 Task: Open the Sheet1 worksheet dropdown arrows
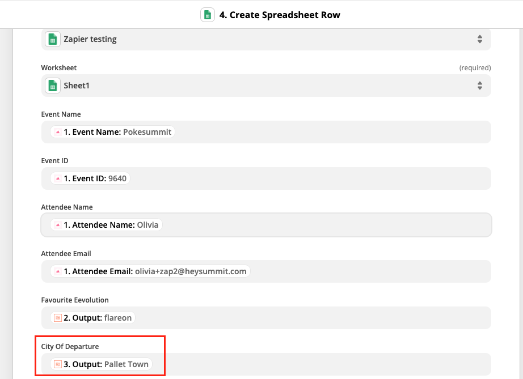tap(480, 86)
